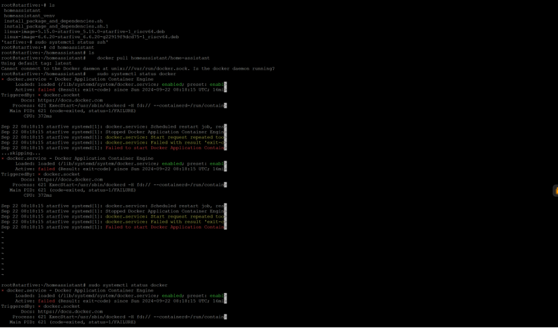
Task: Click the red 'failed' status in the bottom-most output
Action: pos(46,300)
